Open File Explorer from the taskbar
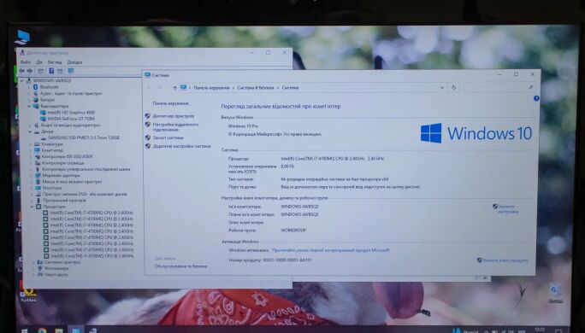 pyautogui.click(x=59, y=330)
